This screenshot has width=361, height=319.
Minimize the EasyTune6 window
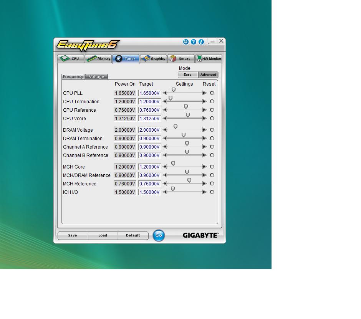212,41
